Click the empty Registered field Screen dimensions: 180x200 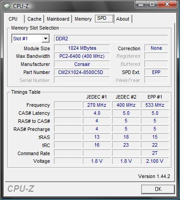(156, 56)
